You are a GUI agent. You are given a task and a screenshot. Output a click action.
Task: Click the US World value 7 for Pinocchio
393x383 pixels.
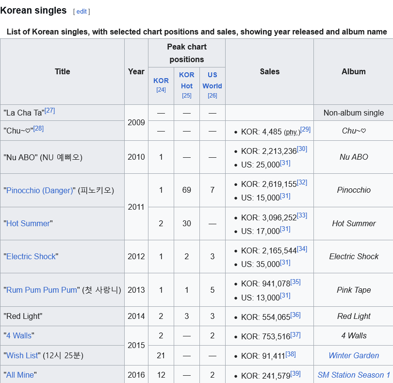[x=213, y=190]
